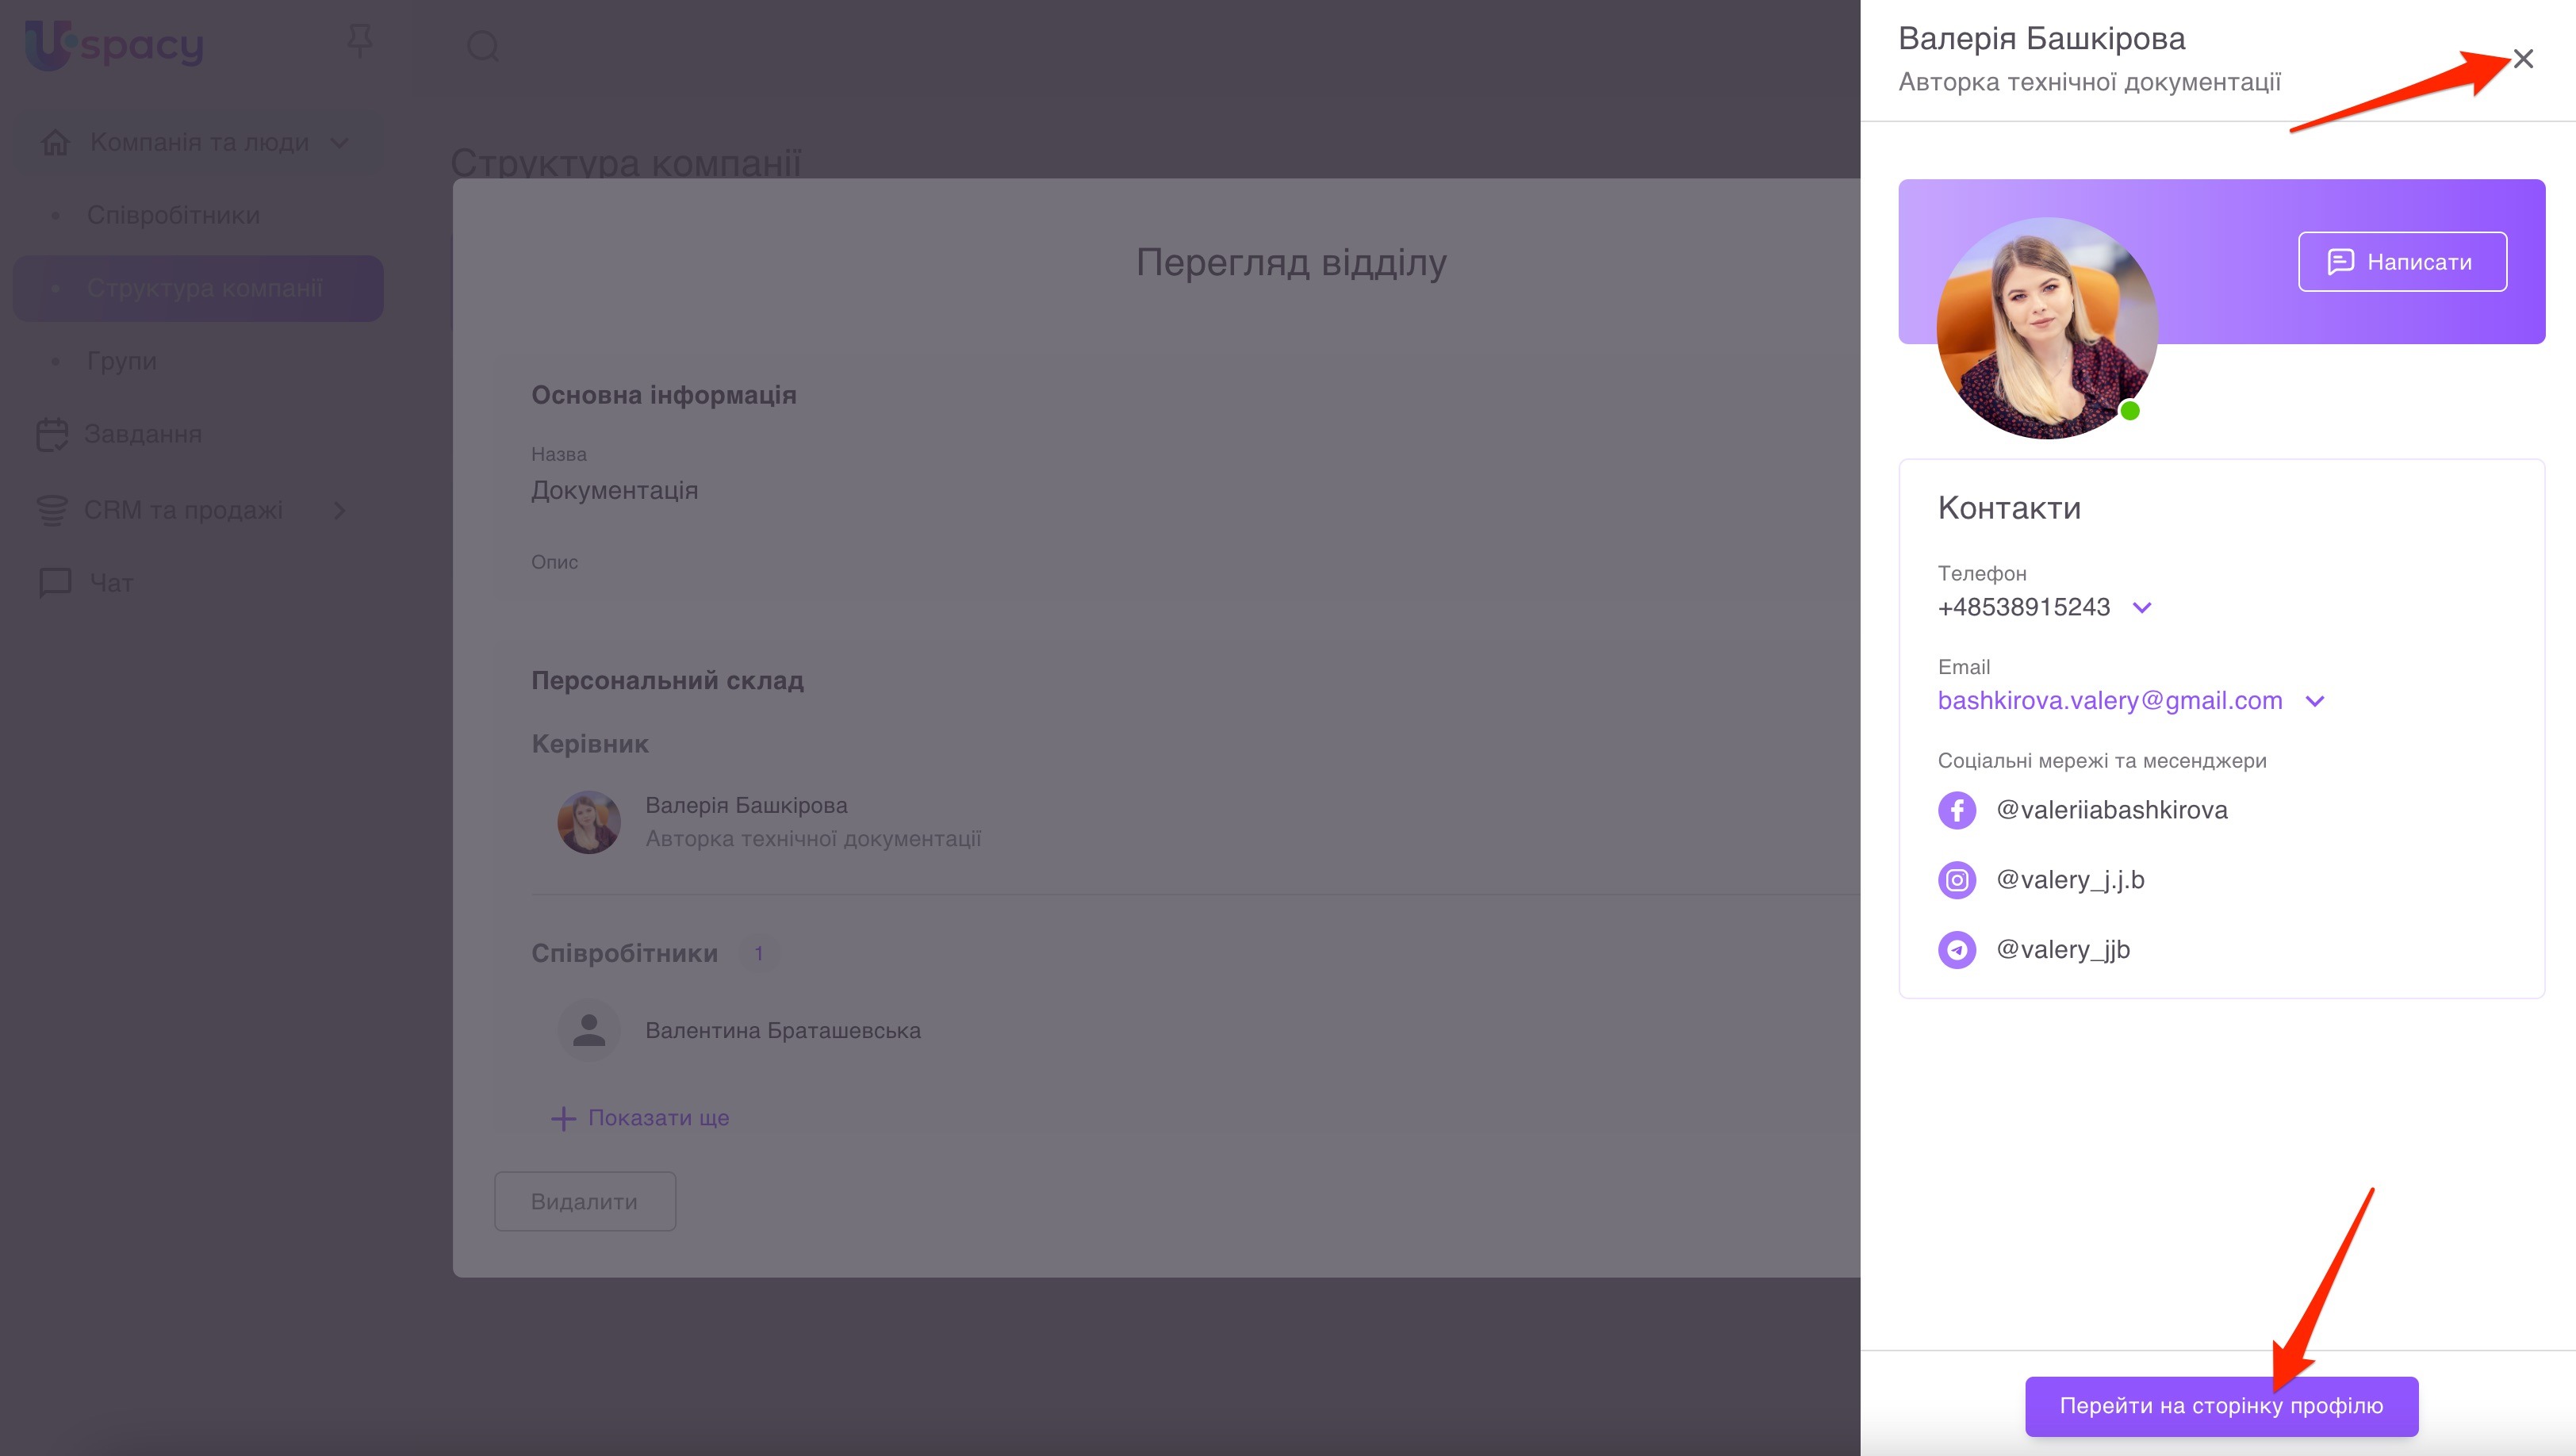
Task: Click the large profile photo of Валерія
Action: point(2046,328)
